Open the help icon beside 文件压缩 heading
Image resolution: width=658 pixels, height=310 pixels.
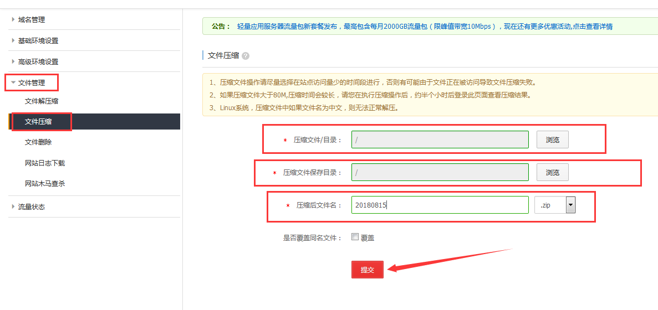(246, 56)
